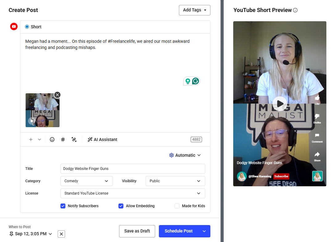
Task: Click the plus icon to add media
Action: pyautogui.click(x=31, y=139)
